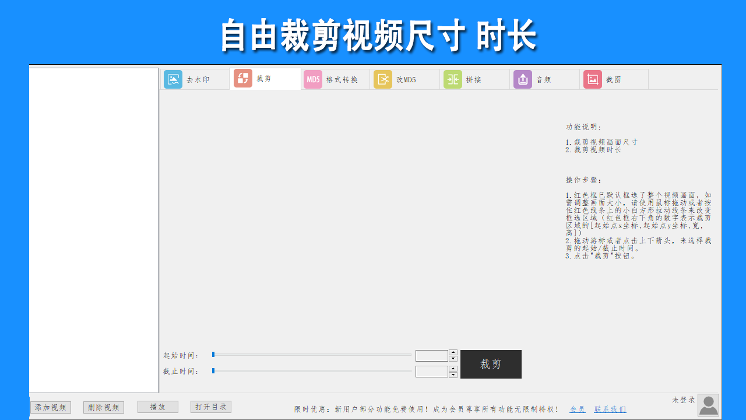Screen dimensions: 746x420
Task: Click the 起始时间 slider handle
Action: pyautogui.click(x=213, y=354)
